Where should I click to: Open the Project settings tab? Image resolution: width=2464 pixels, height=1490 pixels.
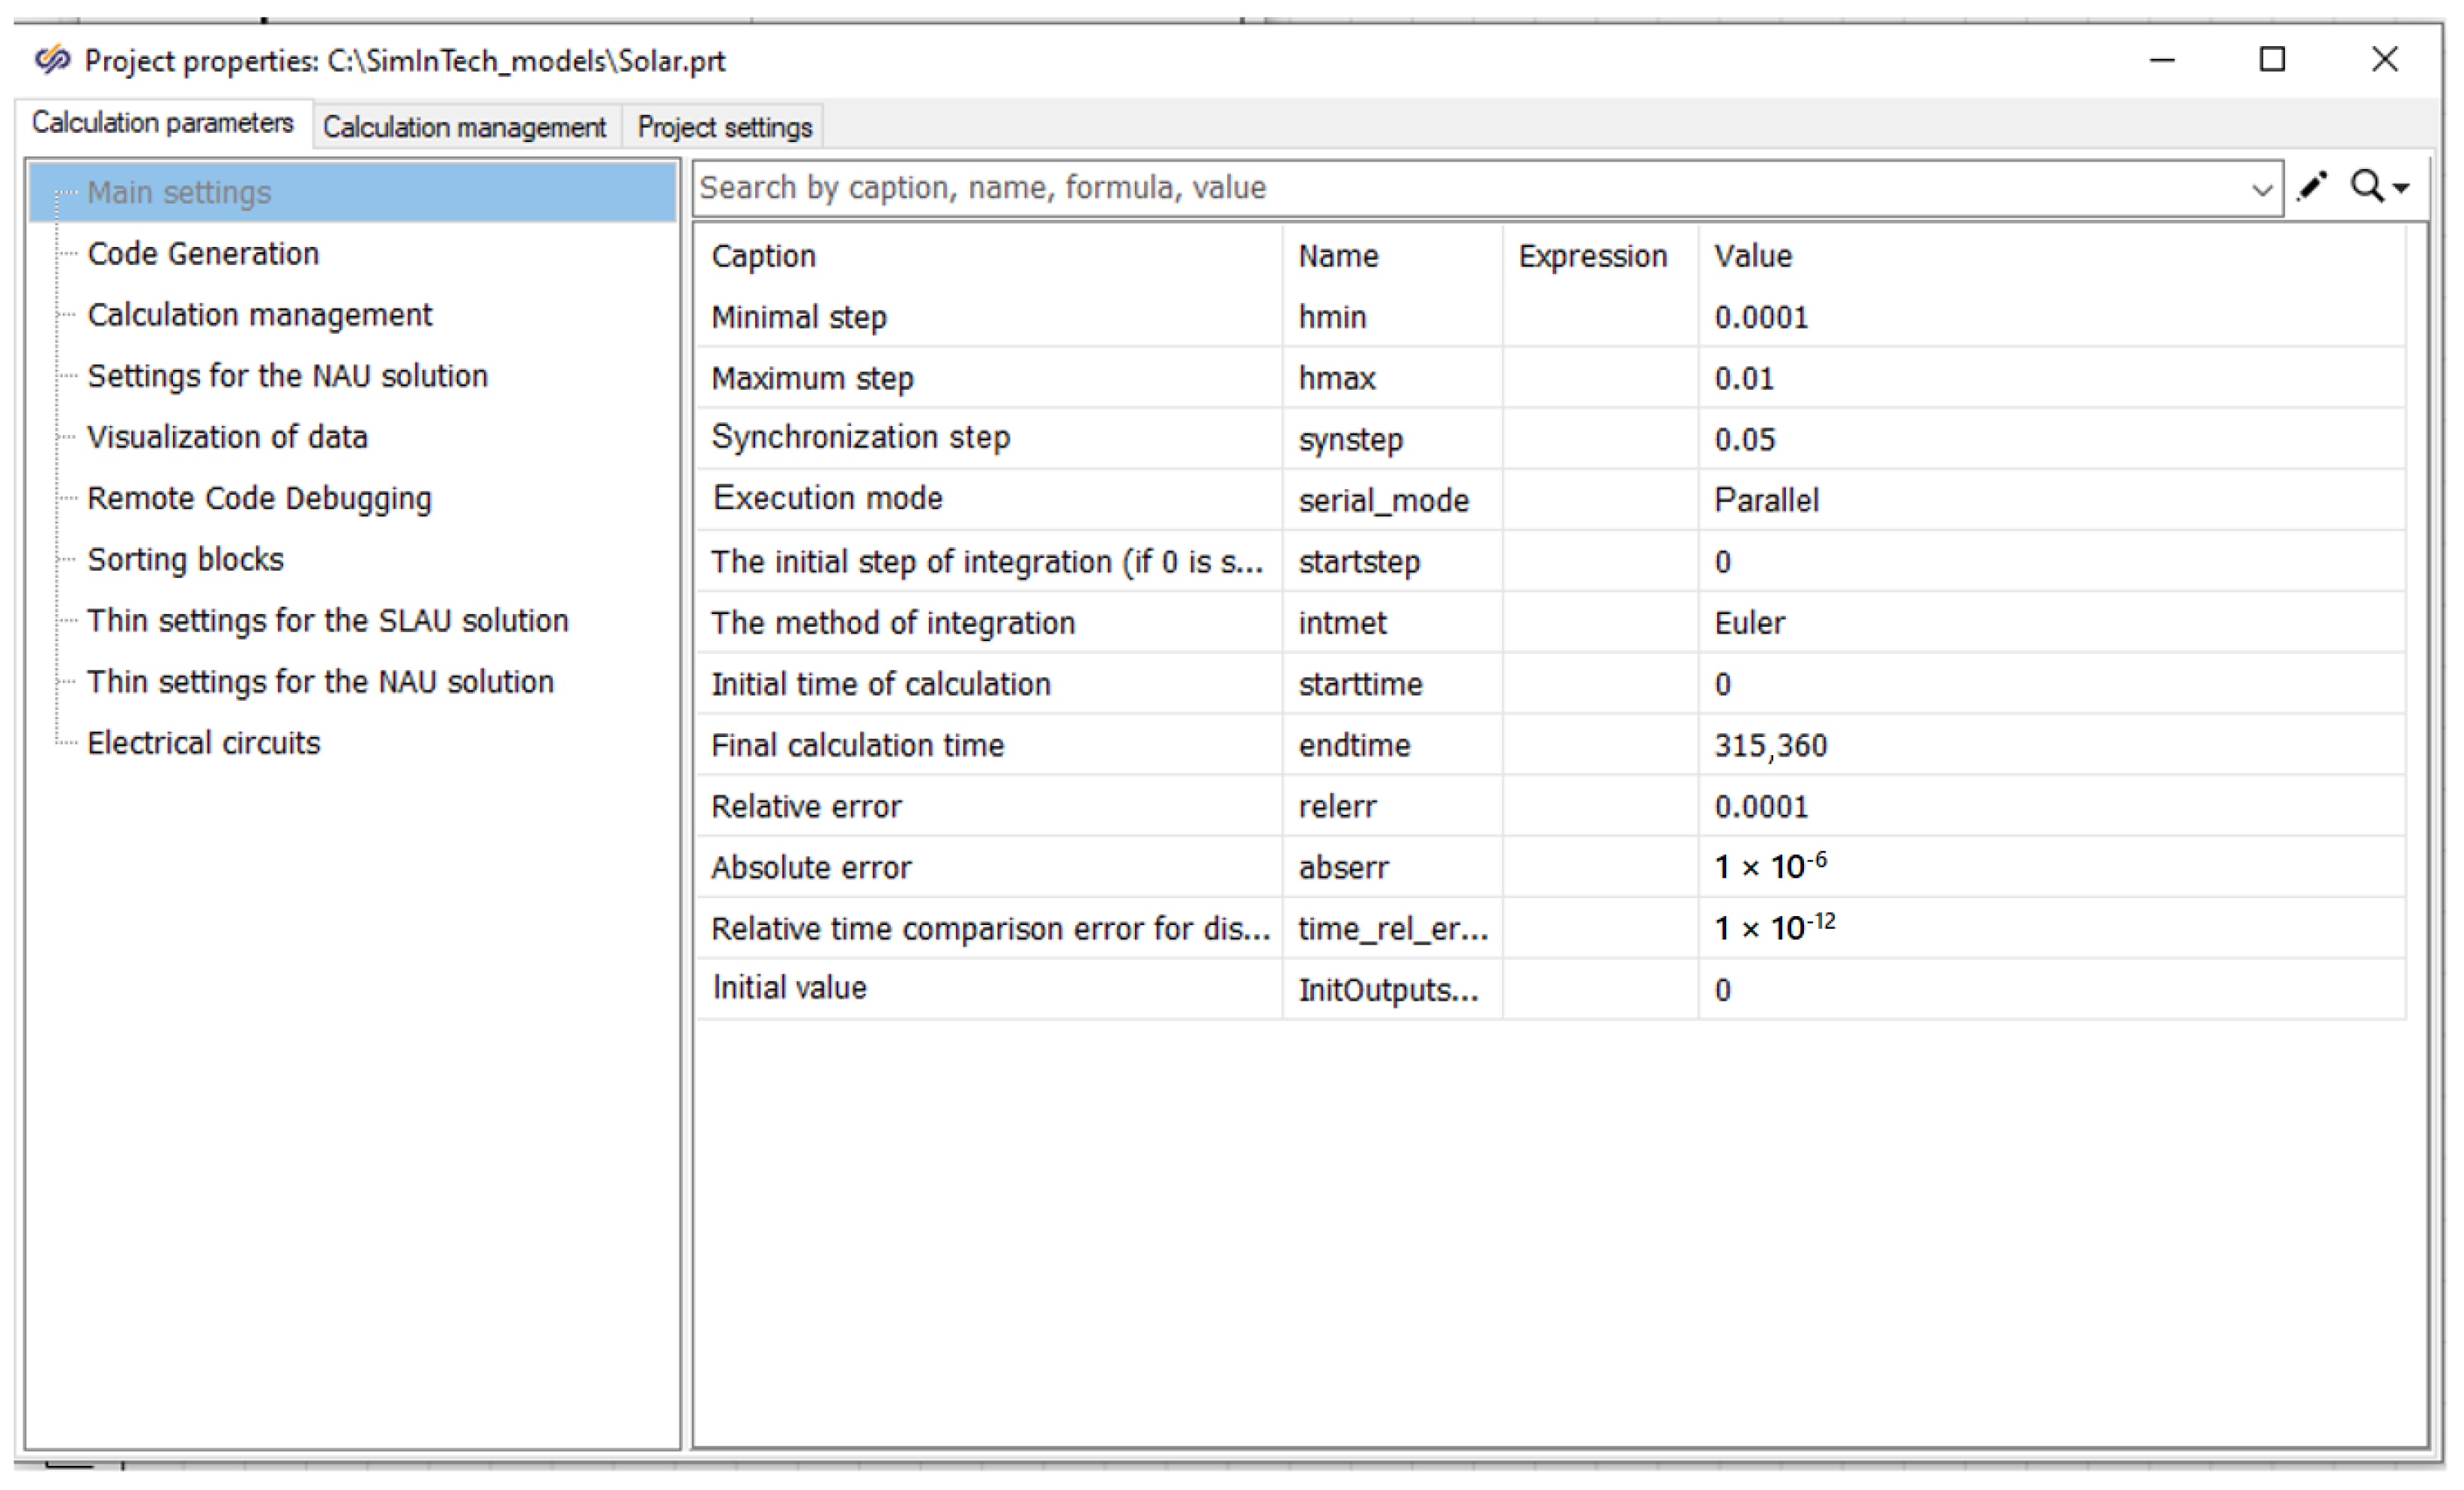[724, 128]
